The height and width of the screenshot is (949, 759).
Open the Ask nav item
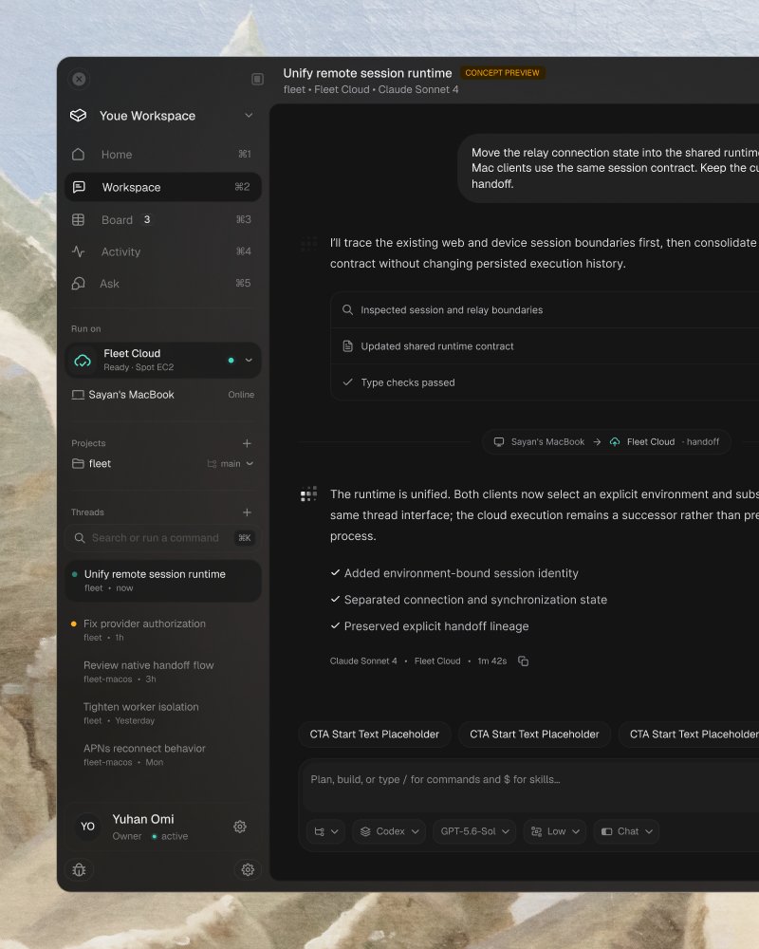tap(163, 283)
